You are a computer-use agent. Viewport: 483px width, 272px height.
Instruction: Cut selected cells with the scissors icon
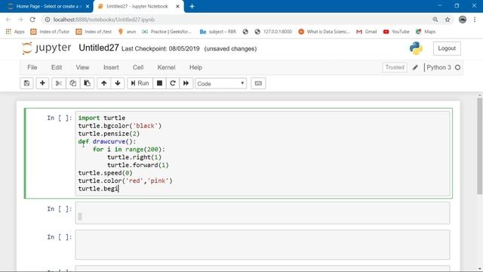click(x=59, y=83)
